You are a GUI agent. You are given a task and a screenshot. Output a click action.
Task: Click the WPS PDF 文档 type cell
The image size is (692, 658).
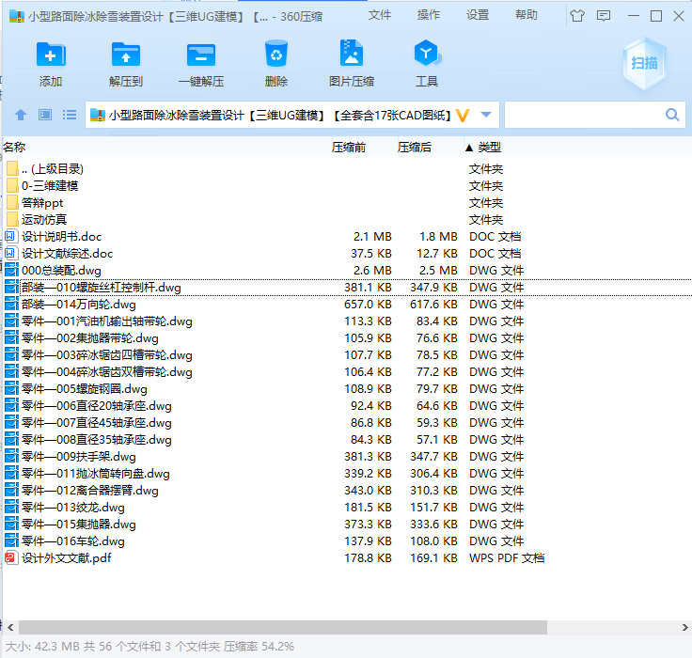[x=507, y=557]
